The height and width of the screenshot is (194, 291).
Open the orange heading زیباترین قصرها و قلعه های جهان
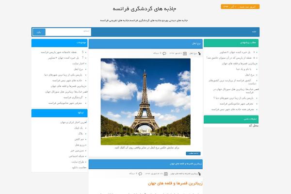(175, 183)
